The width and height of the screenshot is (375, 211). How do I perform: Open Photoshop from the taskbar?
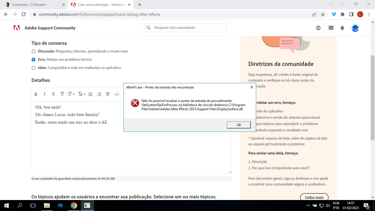(x=60, y=206)
